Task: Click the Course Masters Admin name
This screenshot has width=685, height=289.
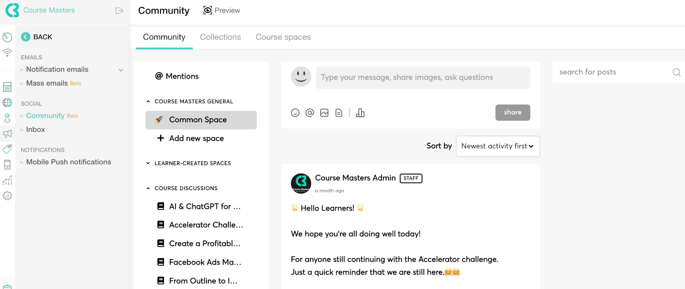Action: pyautogui.click(x=355, y=178)
